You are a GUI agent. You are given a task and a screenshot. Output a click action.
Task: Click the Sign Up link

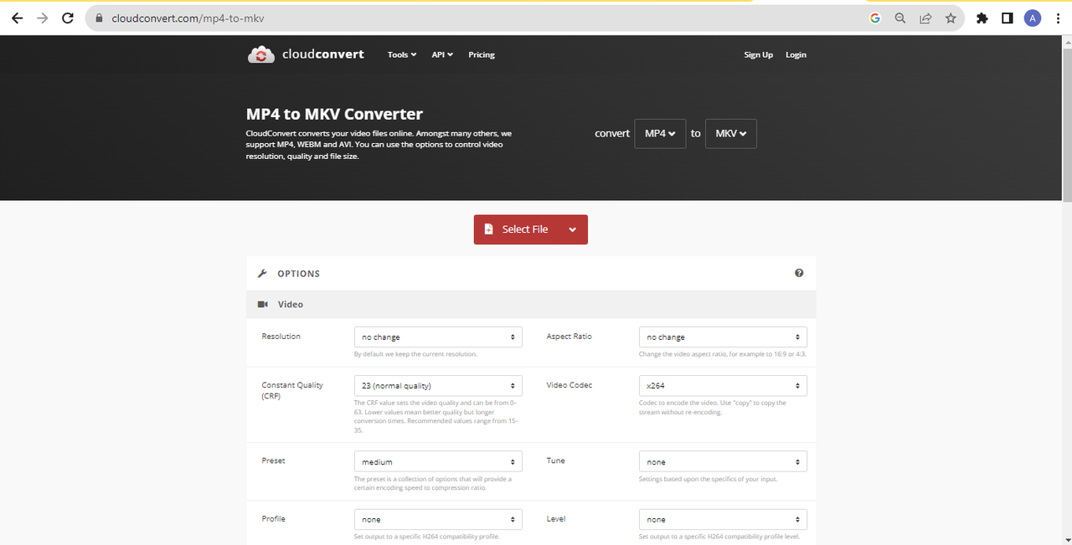[759, 54]
